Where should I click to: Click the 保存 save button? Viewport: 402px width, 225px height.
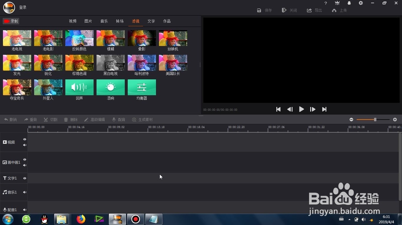tap(265, 10)
